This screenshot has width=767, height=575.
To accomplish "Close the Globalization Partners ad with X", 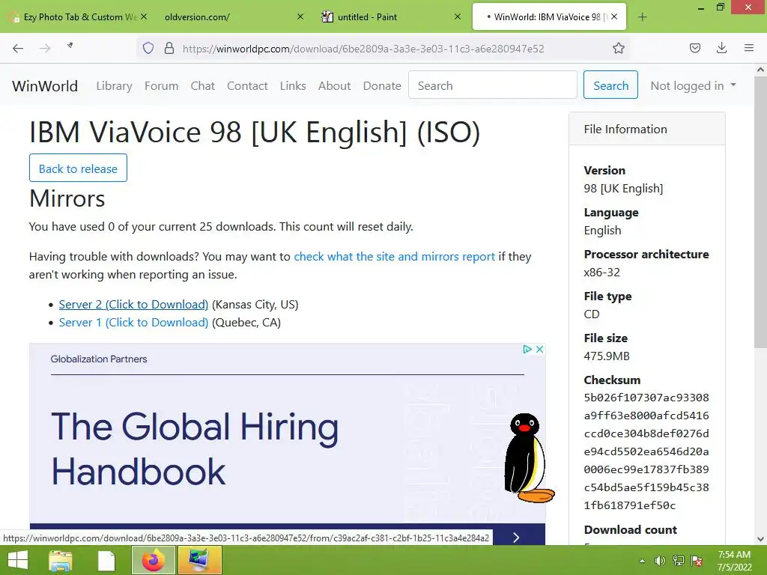I will coord(539,349).
